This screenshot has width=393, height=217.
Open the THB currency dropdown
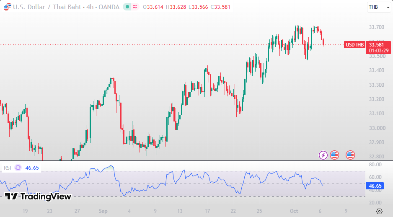pyautogui.click(x=379, y=7)
